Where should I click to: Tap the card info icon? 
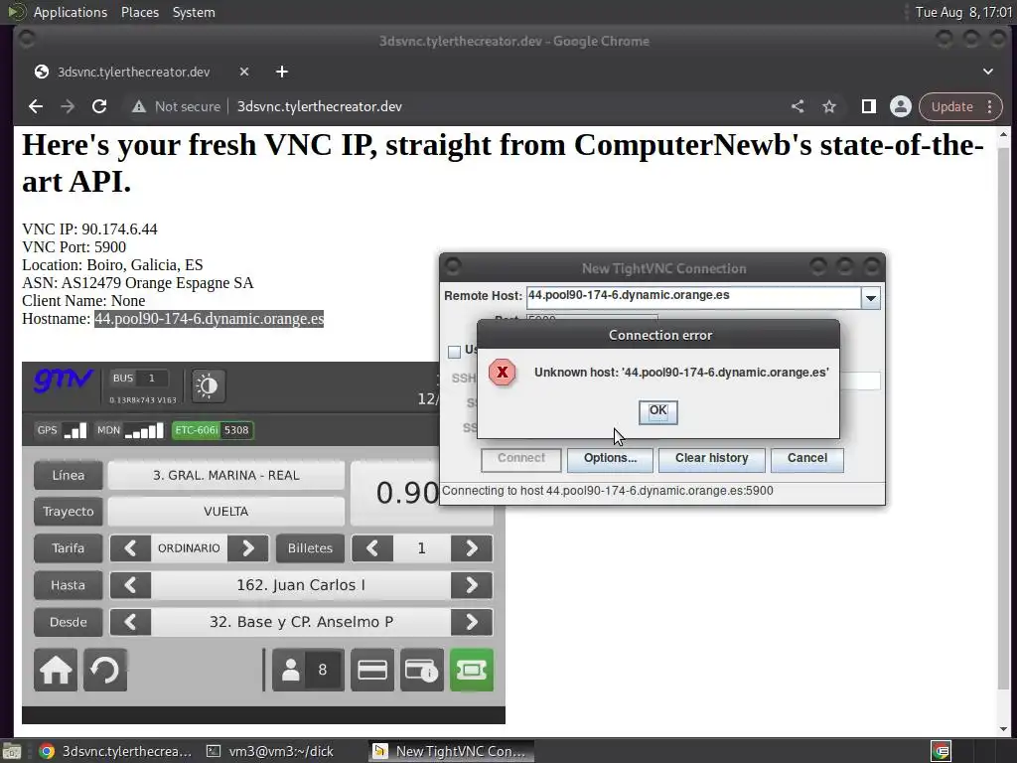421,670
